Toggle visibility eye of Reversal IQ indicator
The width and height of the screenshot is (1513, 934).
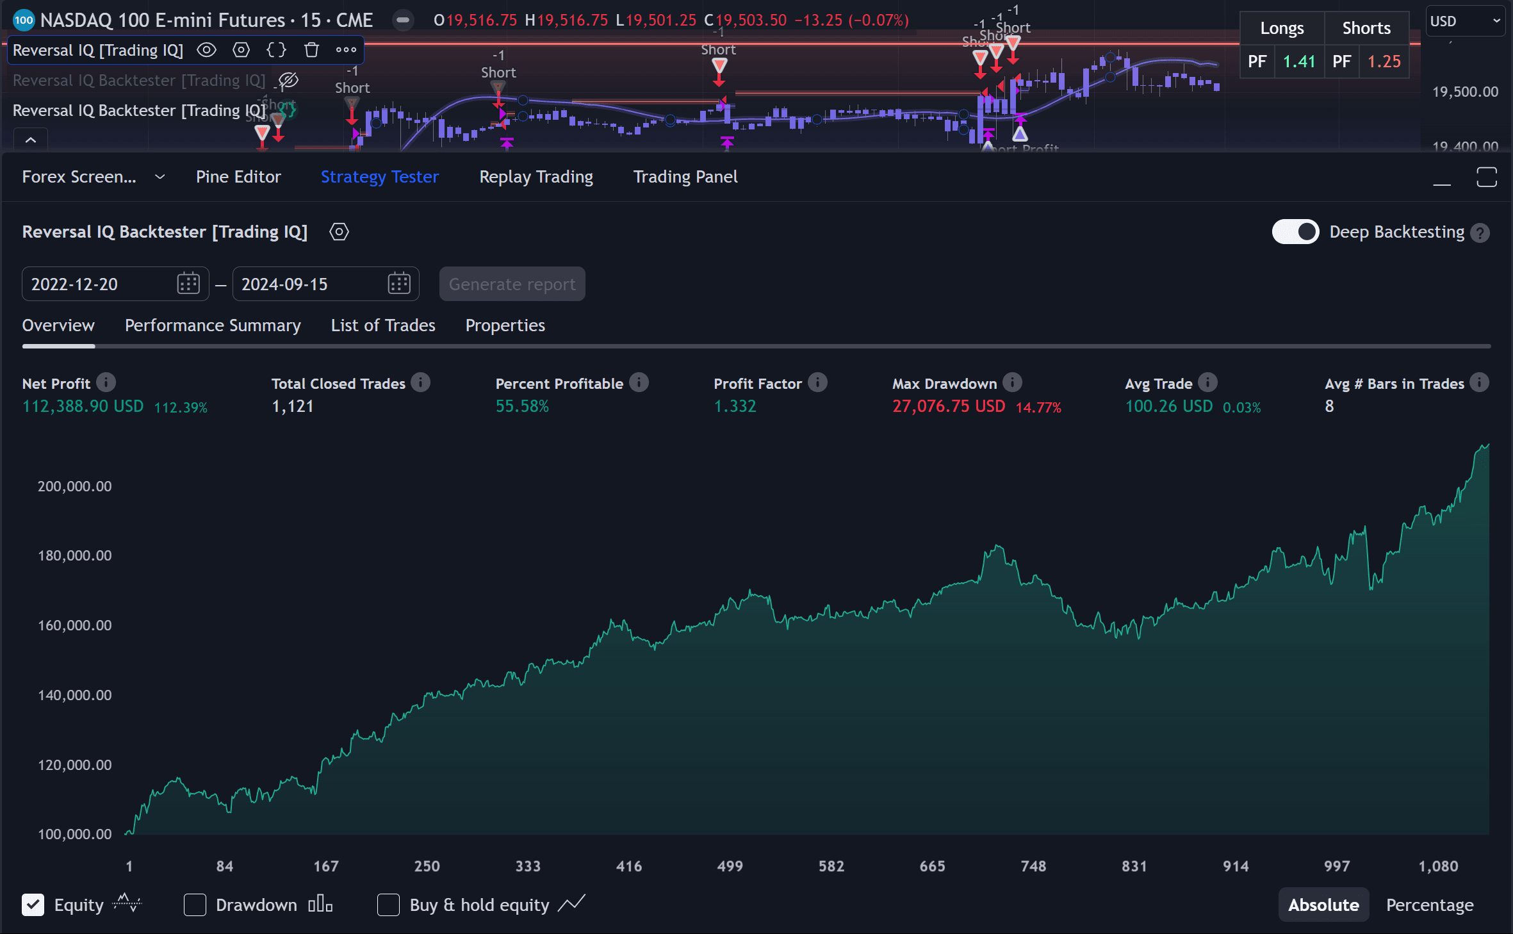[x=206, y=50]
